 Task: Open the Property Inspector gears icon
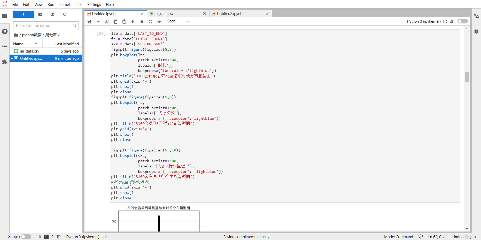476,16
